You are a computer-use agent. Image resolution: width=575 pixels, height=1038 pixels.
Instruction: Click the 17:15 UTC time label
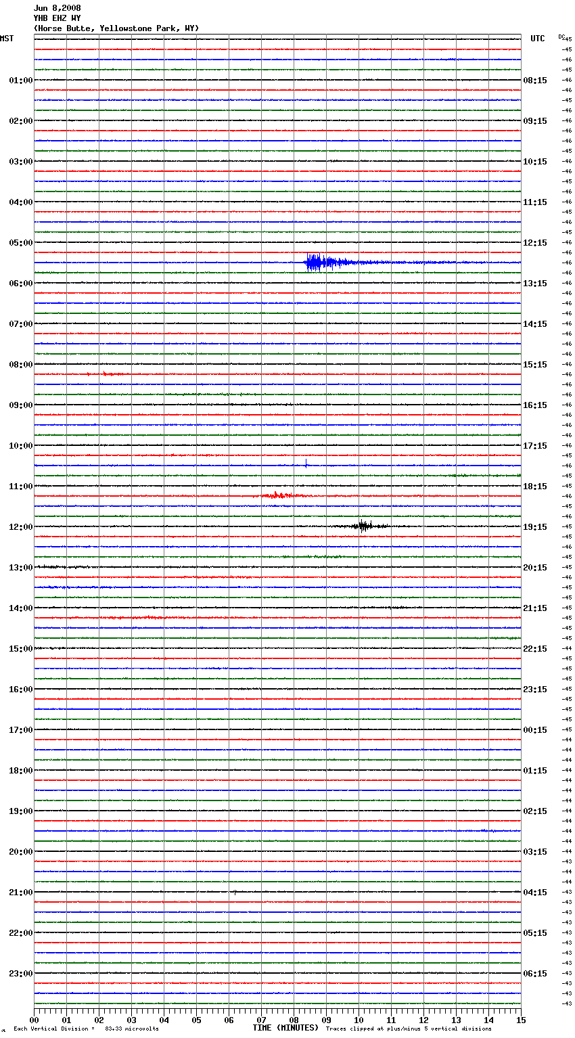click(x=535, y=446)
